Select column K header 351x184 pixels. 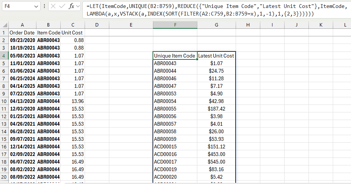pyautogui.click(x=321, y=25)
